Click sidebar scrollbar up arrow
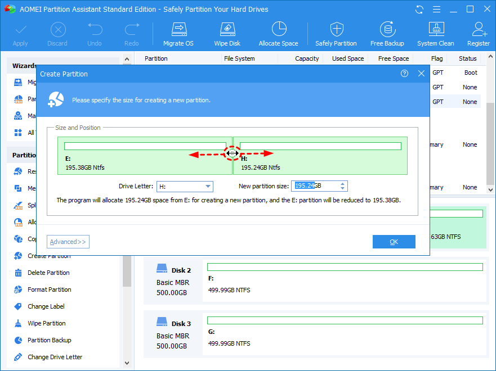This screenshot has height=371, width=496. coord(127,59)
